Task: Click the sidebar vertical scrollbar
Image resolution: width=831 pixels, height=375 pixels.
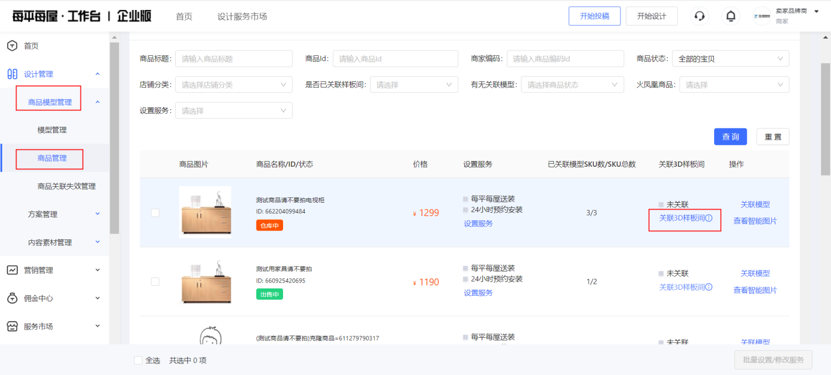Action: [115, 137]
